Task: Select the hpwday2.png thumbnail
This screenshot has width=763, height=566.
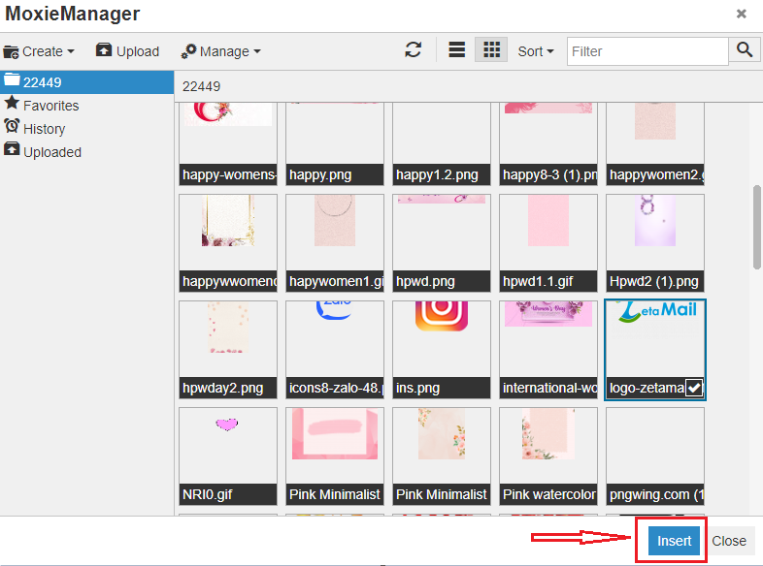Action: point(228,350)
